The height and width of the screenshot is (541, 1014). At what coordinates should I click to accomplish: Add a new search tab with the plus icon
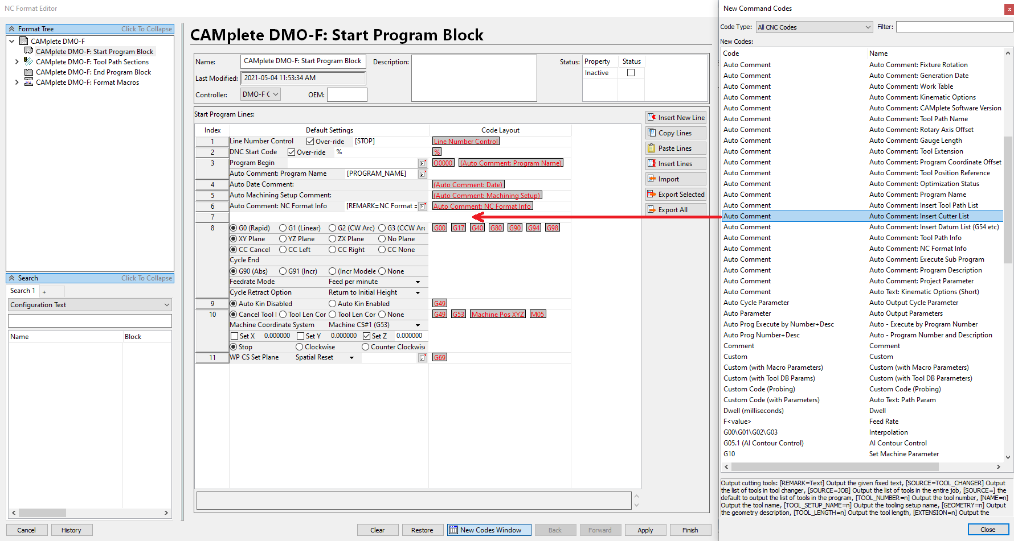click(x=44, y=291)
